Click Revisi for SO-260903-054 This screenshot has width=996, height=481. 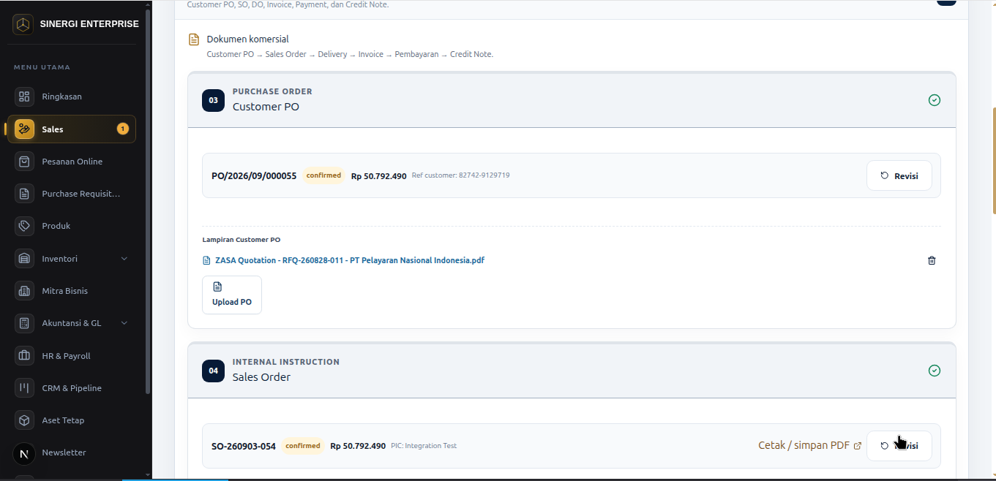pos(899,446)
